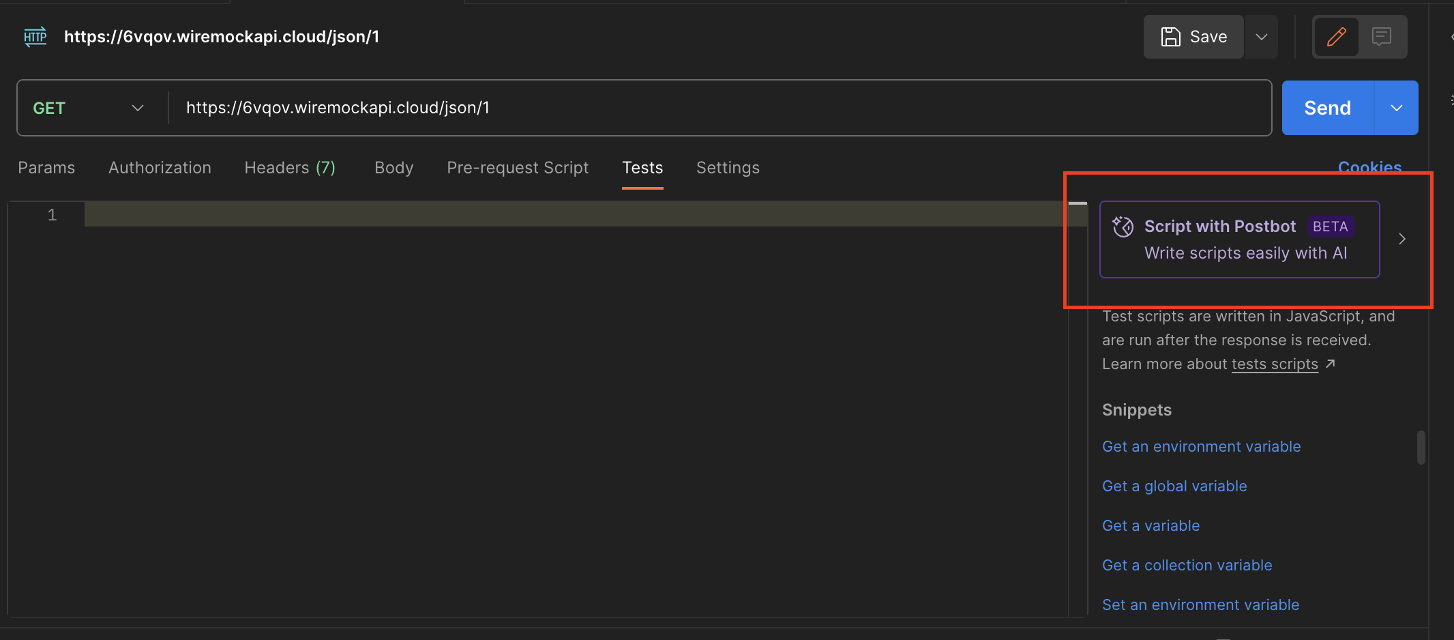The height and width of the screenshot is (640, 1454).
Task: Open the Pre-request Script tab
Action: (518, 168)
